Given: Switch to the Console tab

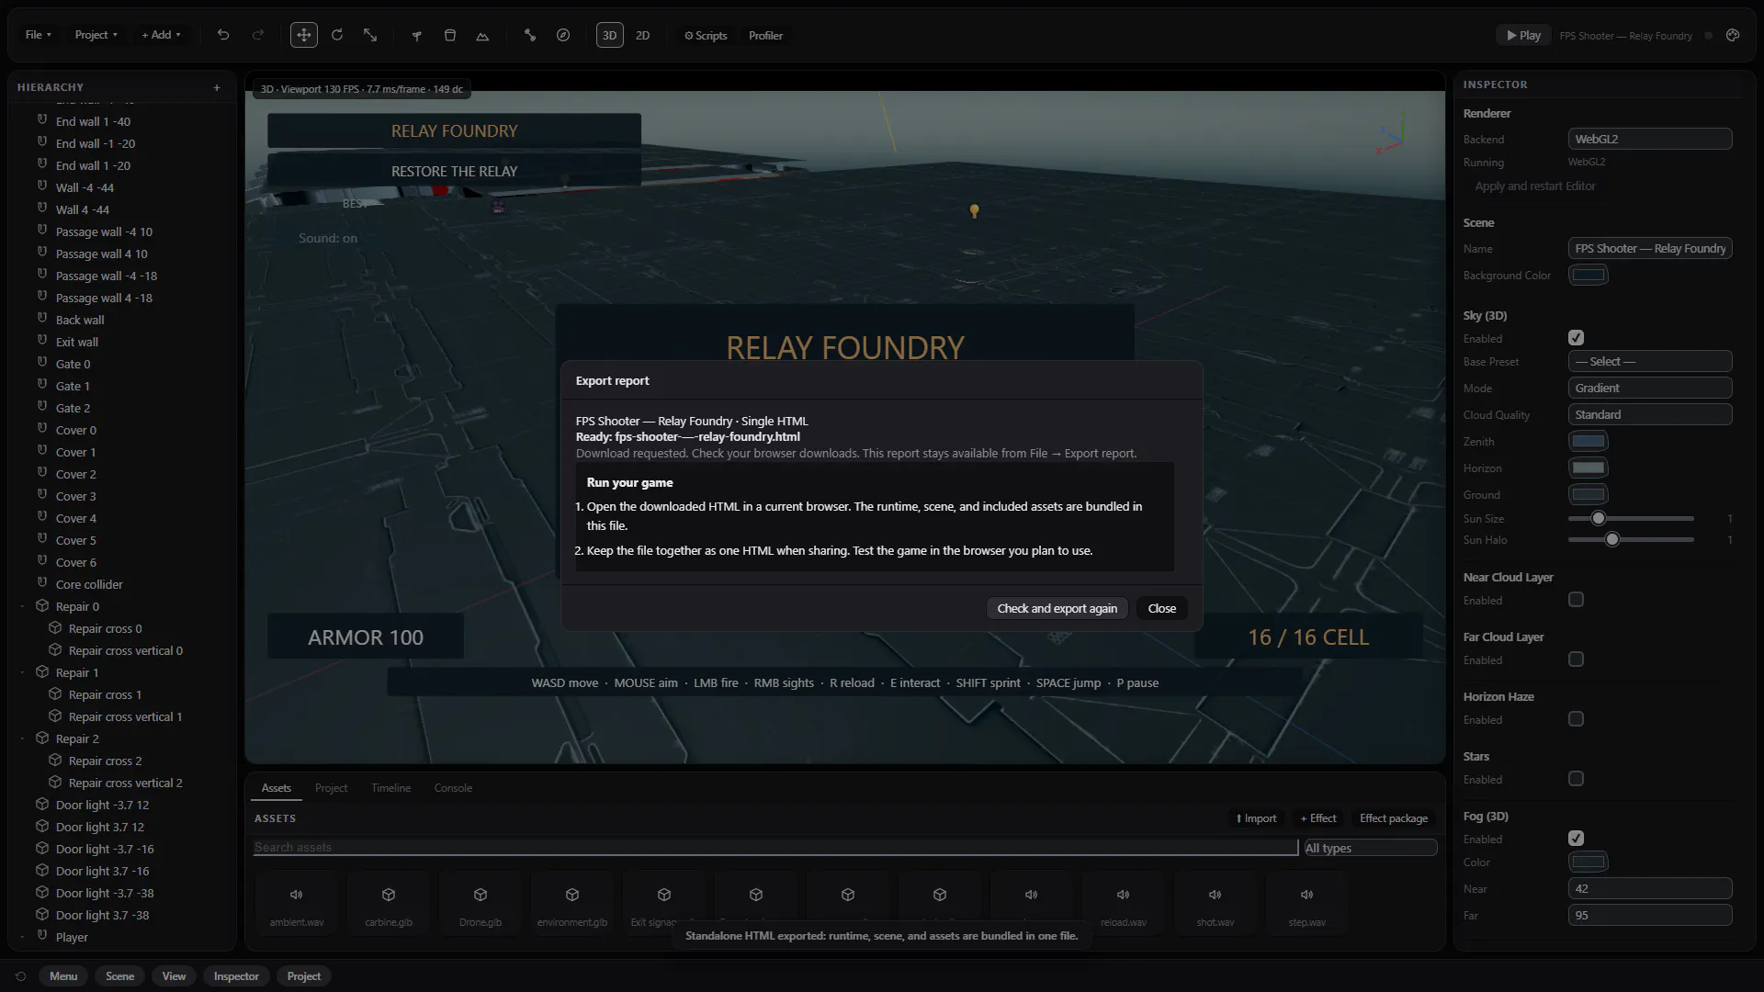Looking at the screenshot, I should pos(453,788).
